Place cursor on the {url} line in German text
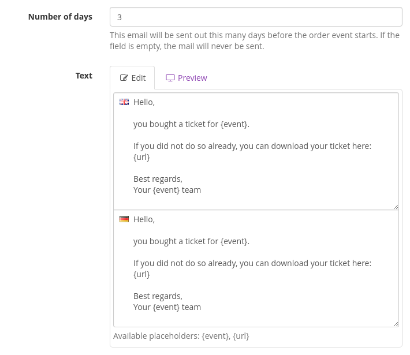 (141, 274)
